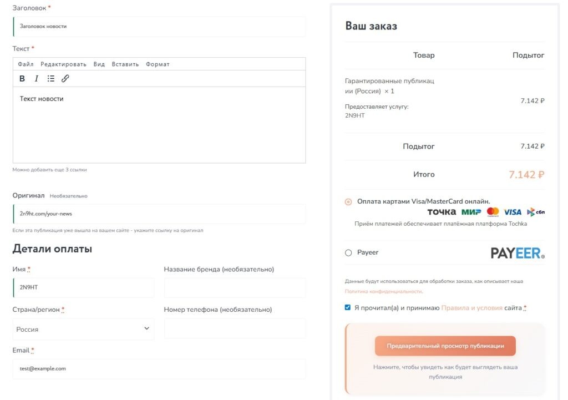Open the Вид menu

tap(99, 64)
